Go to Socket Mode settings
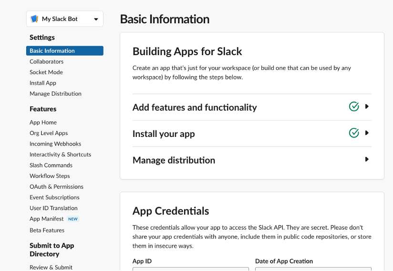 tap(46, 72)
